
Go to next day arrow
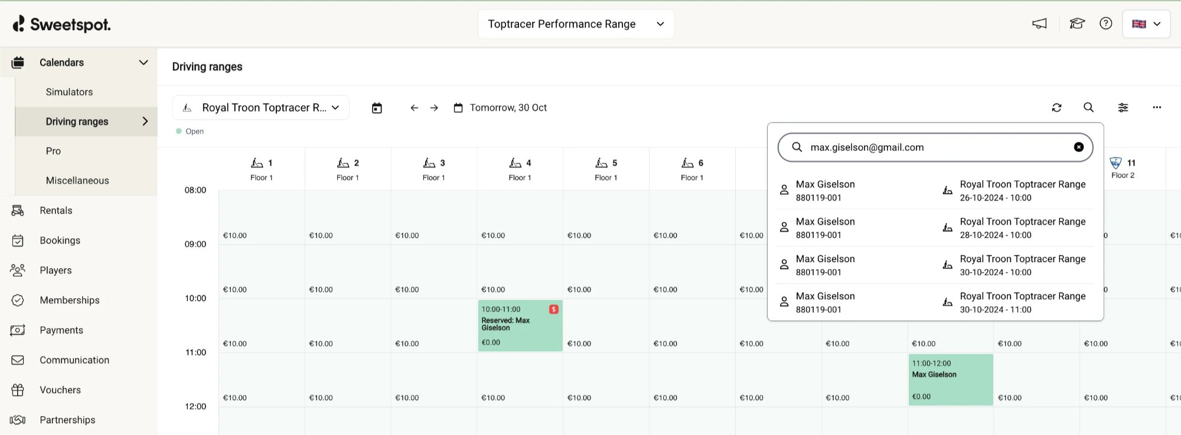click(x=434, y=108)
